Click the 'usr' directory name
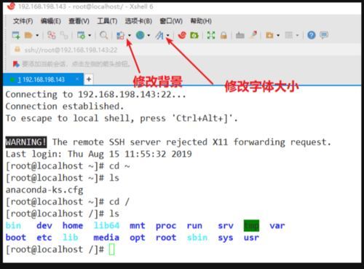This screenshot has height=269, width=364. 251,238
